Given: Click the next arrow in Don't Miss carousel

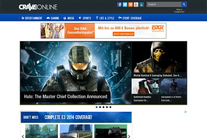Looking at the screenshot, I should coord(129,136).
